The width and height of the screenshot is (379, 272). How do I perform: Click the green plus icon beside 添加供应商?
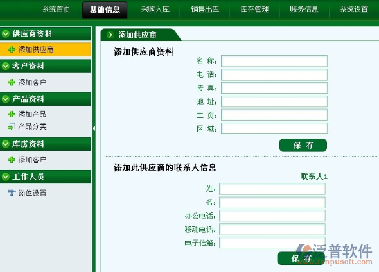(12, 50)
